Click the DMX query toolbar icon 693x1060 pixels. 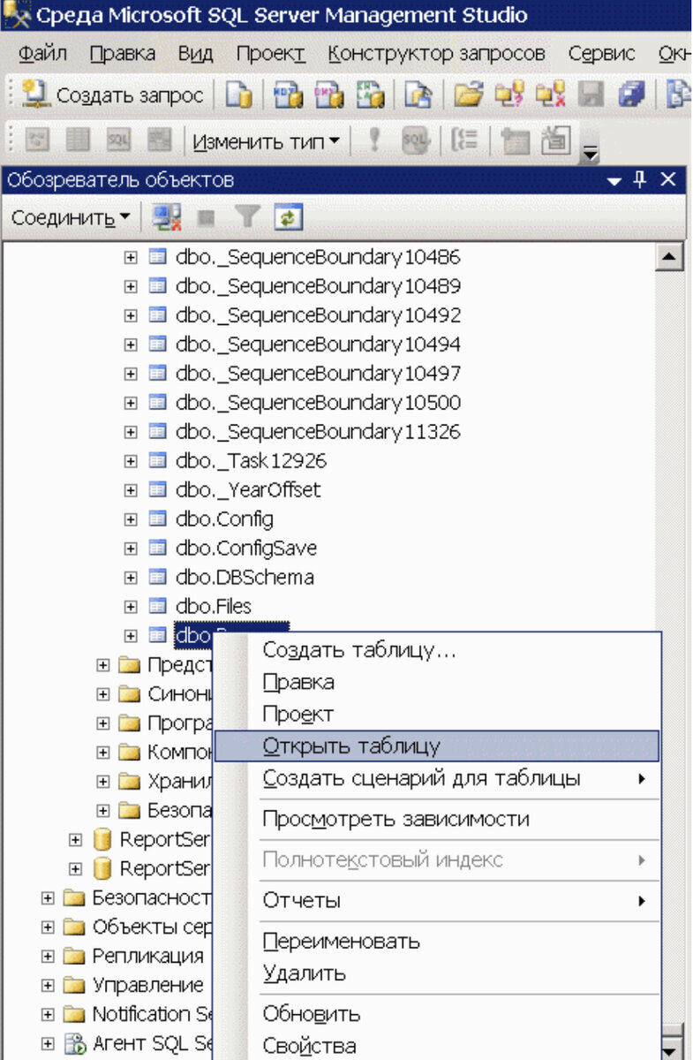[x=330, y=95]
